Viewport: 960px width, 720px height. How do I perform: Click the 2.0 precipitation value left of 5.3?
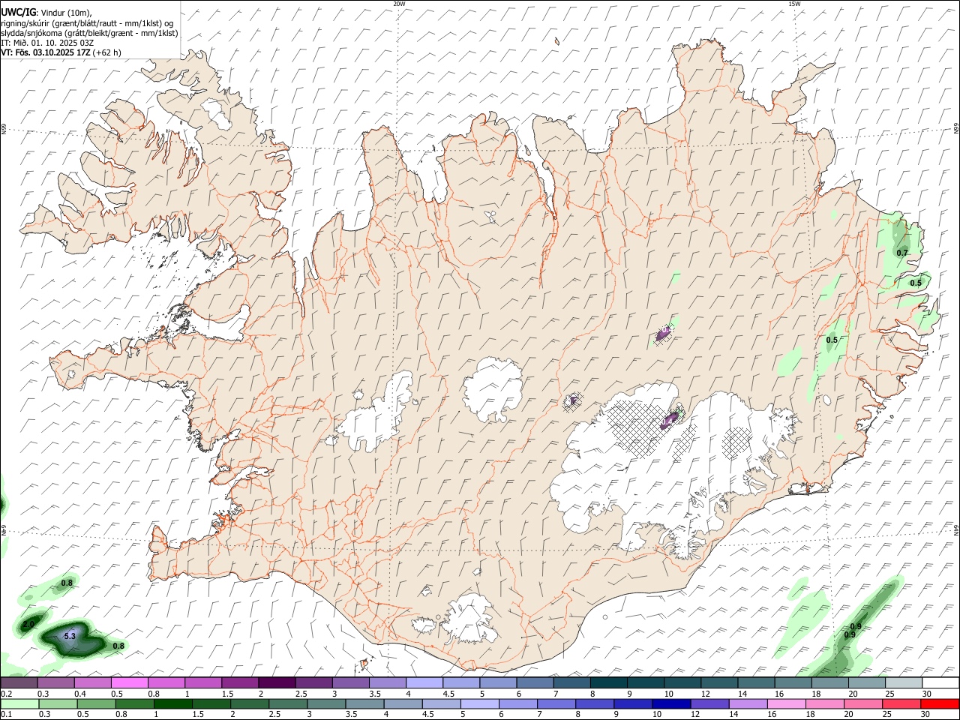tap(28, 624)
